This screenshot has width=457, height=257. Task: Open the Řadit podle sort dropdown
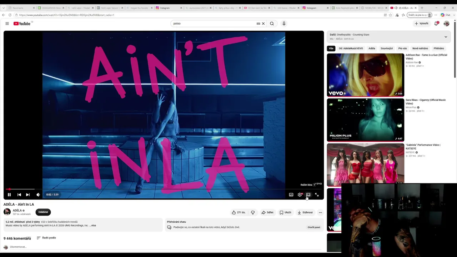(x=46, y=238)
